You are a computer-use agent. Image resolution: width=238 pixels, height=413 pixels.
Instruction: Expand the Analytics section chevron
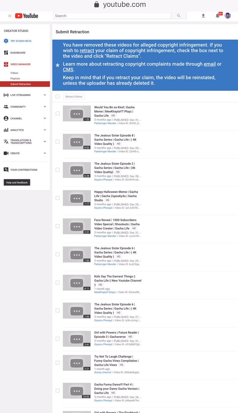point(45,130)
